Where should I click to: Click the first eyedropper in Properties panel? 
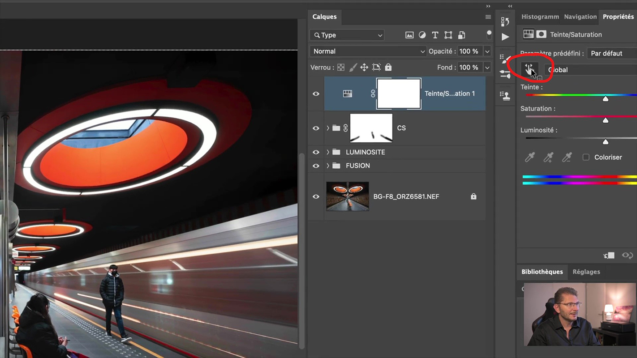pos(530,158)
